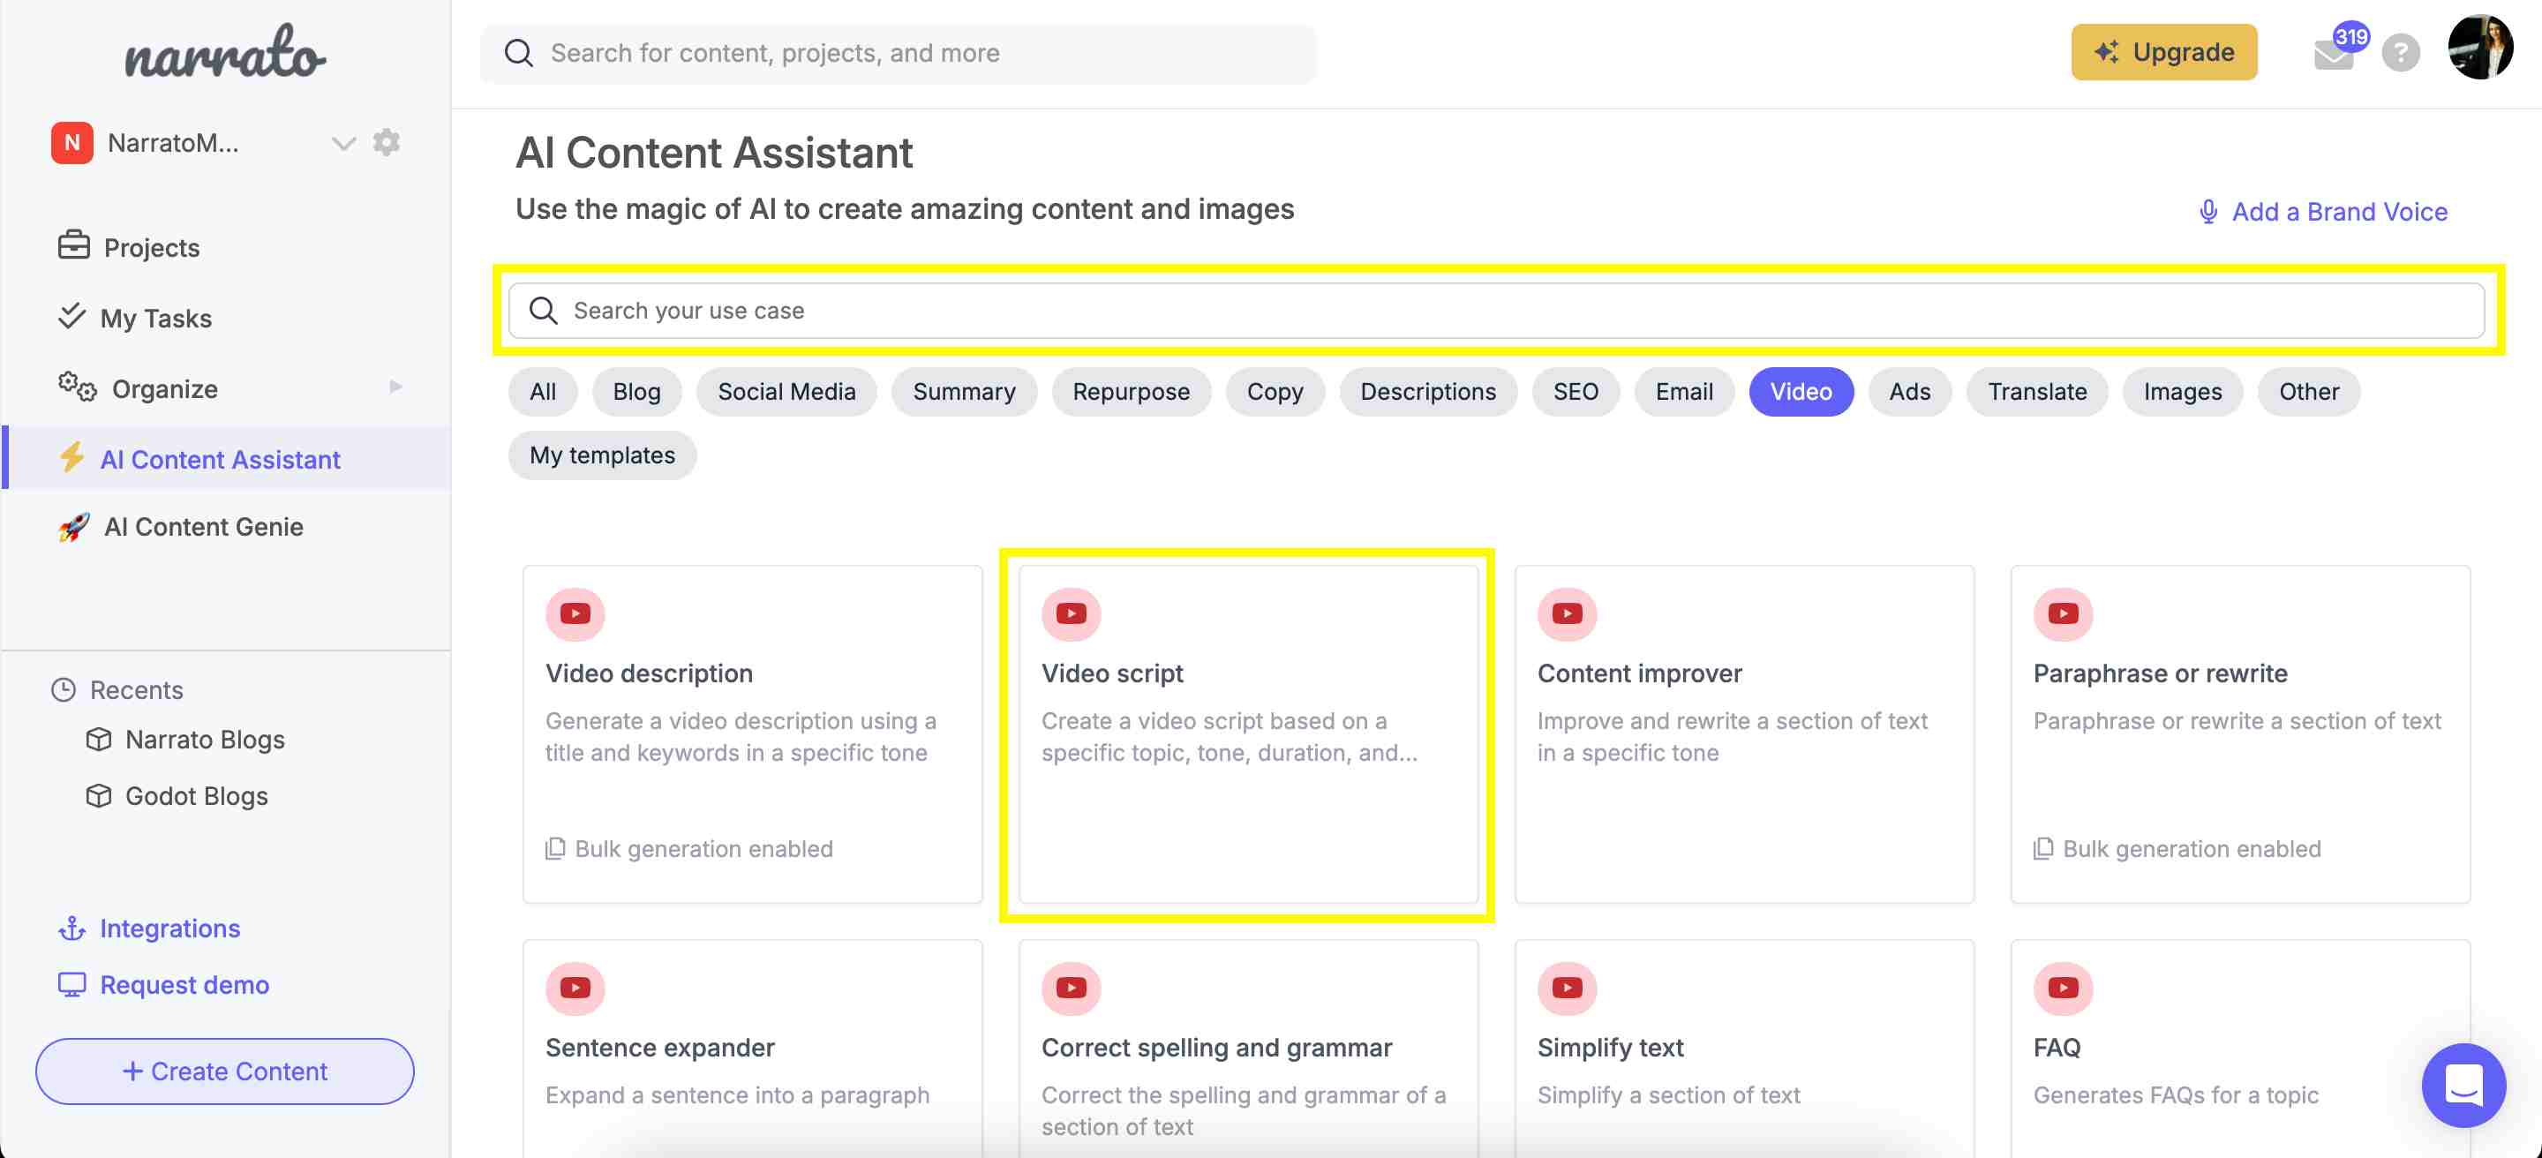Click the Godot Blogs cube icon
2542x1158 pixels.
(x=99, y=795)
